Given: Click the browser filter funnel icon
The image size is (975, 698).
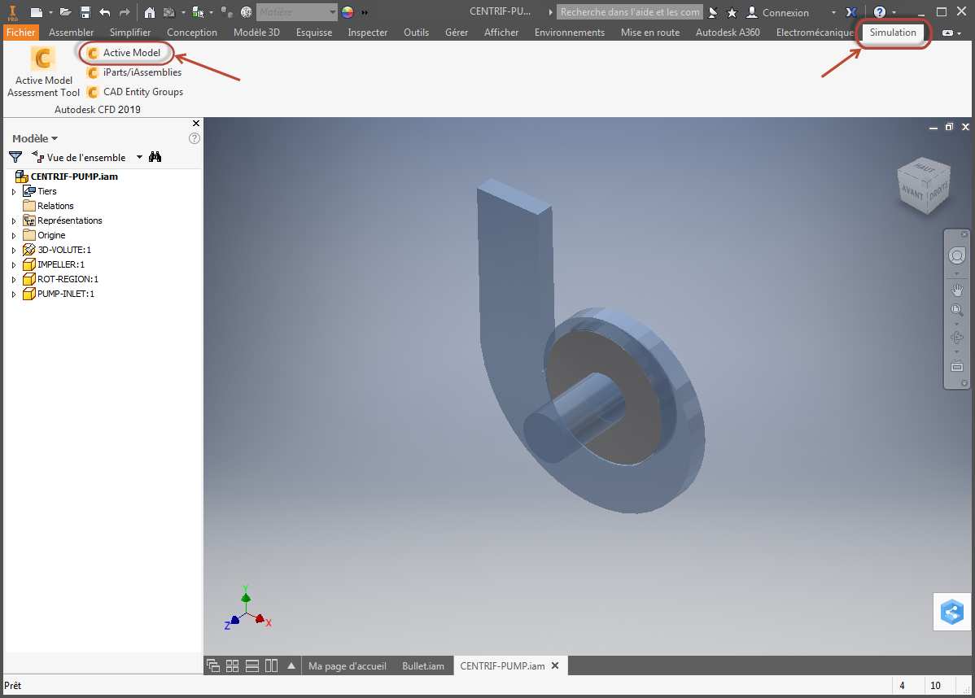Looking at the screenshot, I should pos(15,157).
